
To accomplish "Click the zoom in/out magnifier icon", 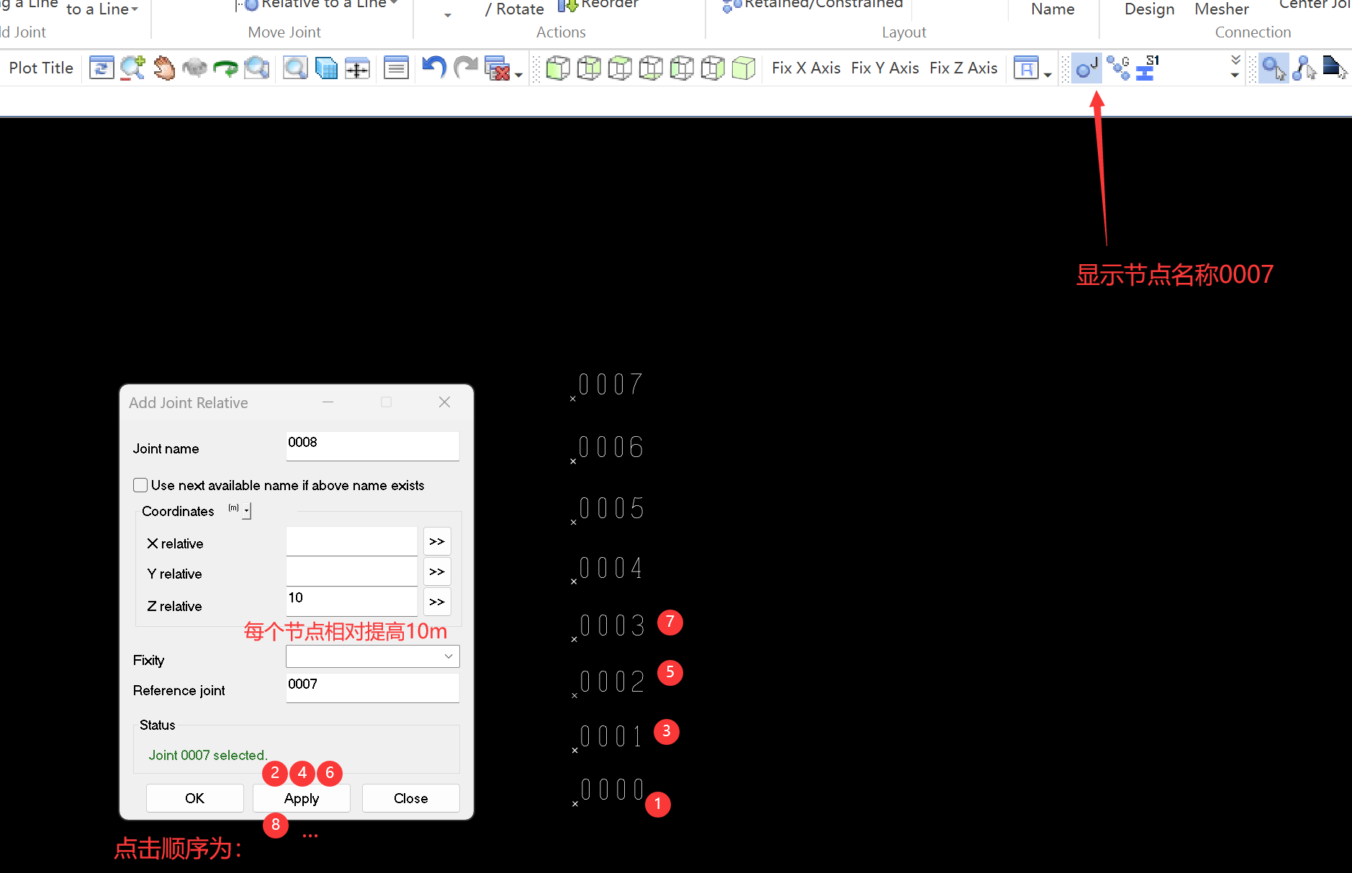I will click(x=132, y=68).
